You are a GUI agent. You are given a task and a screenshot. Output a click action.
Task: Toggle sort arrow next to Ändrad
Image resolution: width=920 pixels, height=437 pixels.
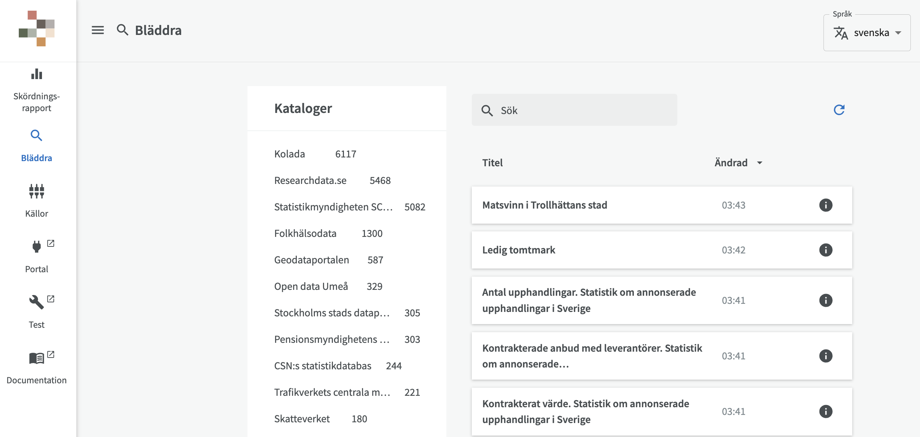point(759,163)
